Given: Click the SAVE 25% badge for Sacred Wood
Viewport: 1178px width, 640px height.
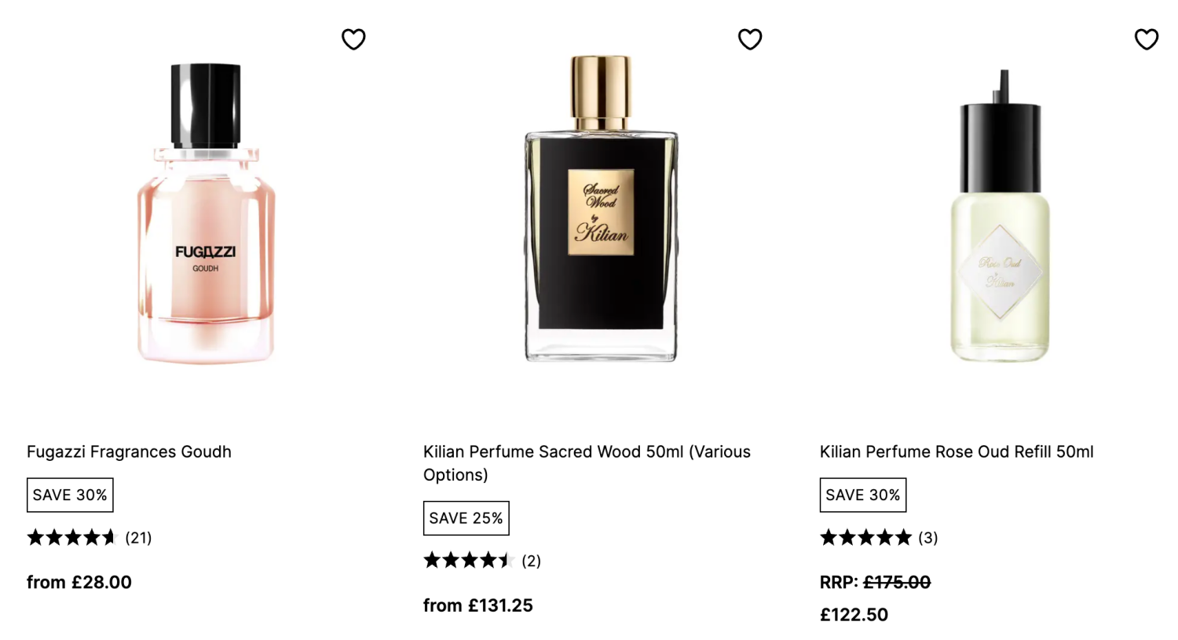Looking at the screenshot, I should (466, 517).
